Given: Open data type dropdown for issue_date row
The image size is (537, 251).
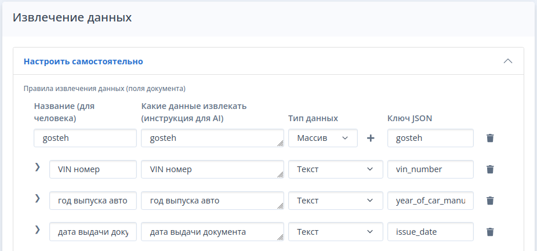Looking at the screenshot, I should coord(335,232).
